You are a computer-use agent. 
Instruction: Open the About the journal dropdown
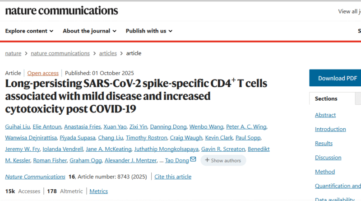[89, 31]
